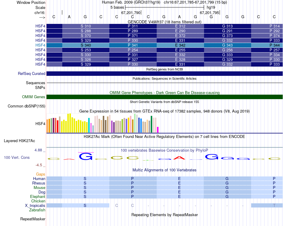Select codon S 310 in HSF4 transcript

pos(86,26)
